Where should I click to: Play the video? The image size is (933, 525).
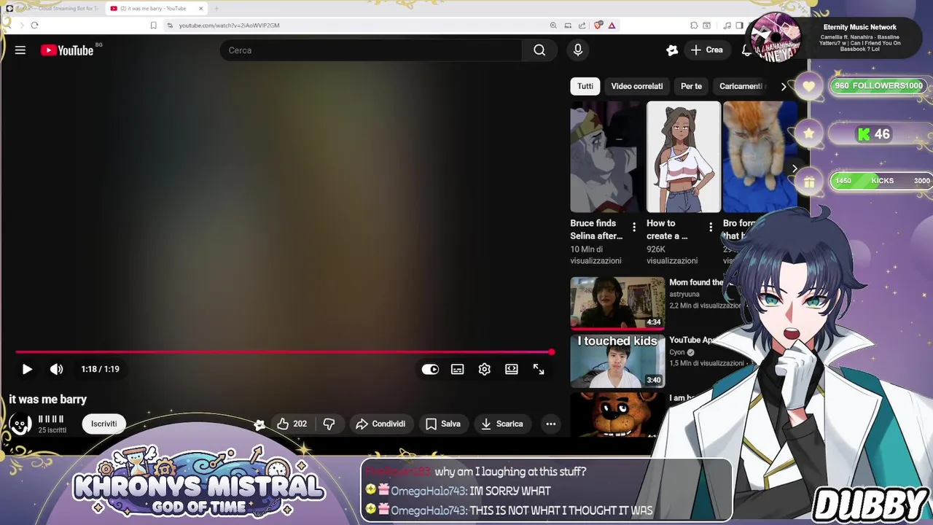27,370
